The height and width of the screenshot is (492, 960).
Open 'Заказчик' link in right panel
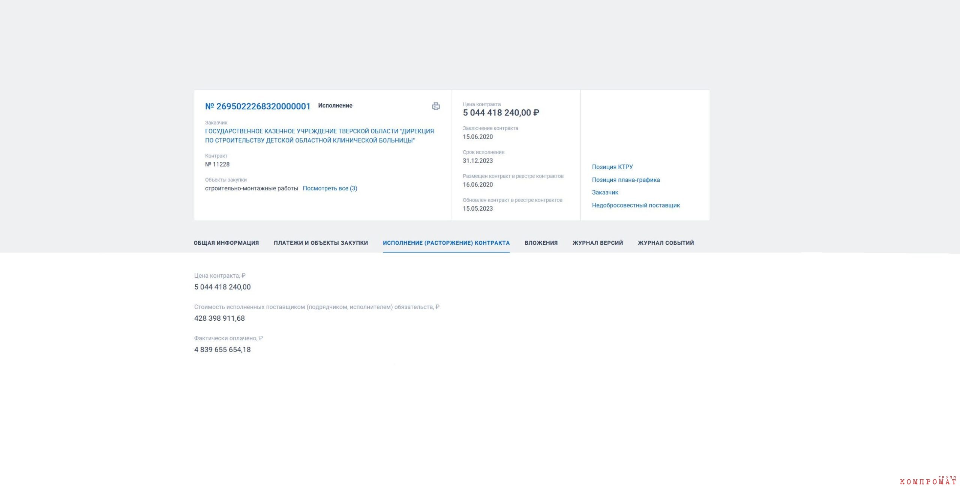pyautogui.click(x=605, y=193)
